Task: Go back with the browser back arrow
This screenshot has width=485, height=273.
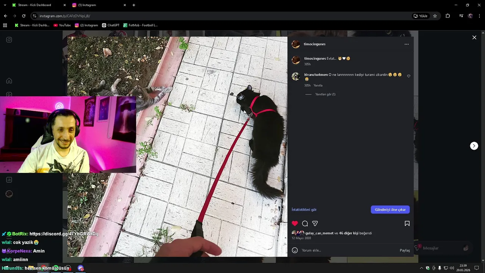Action: [5, 16]
